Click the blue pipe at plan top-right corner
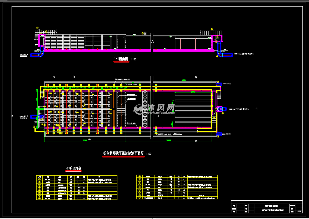Viewport: 309px width, 219px height. [219, 84]
